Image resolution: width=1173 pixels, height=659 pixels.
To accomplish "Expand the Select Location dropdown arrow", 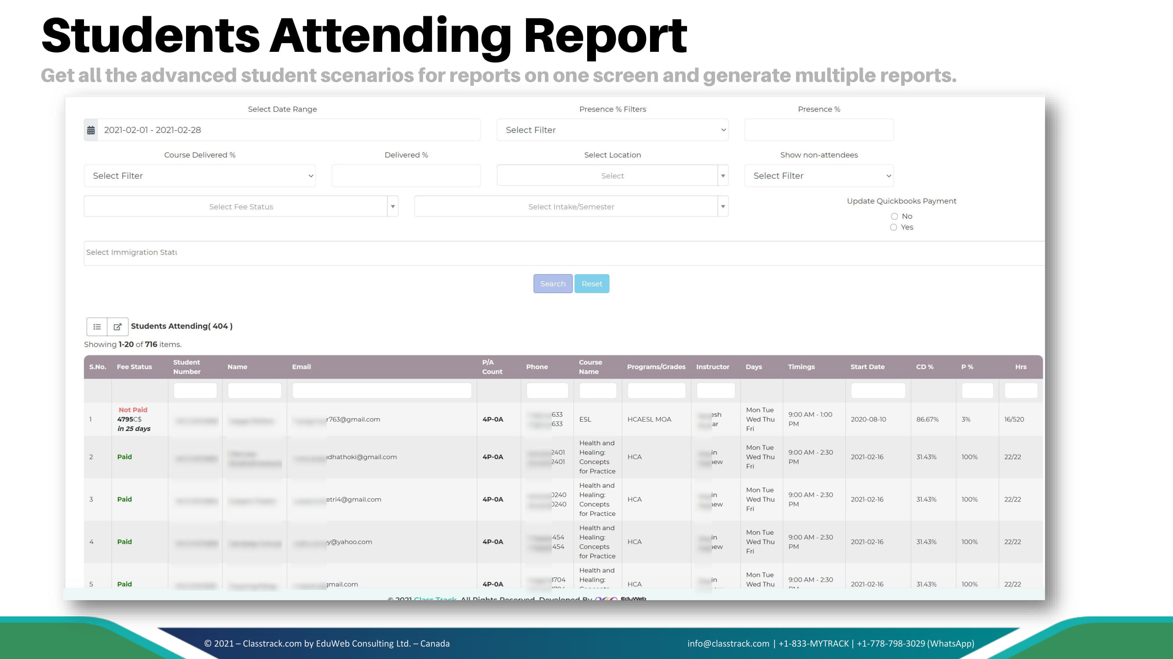I will pos(723,176).
